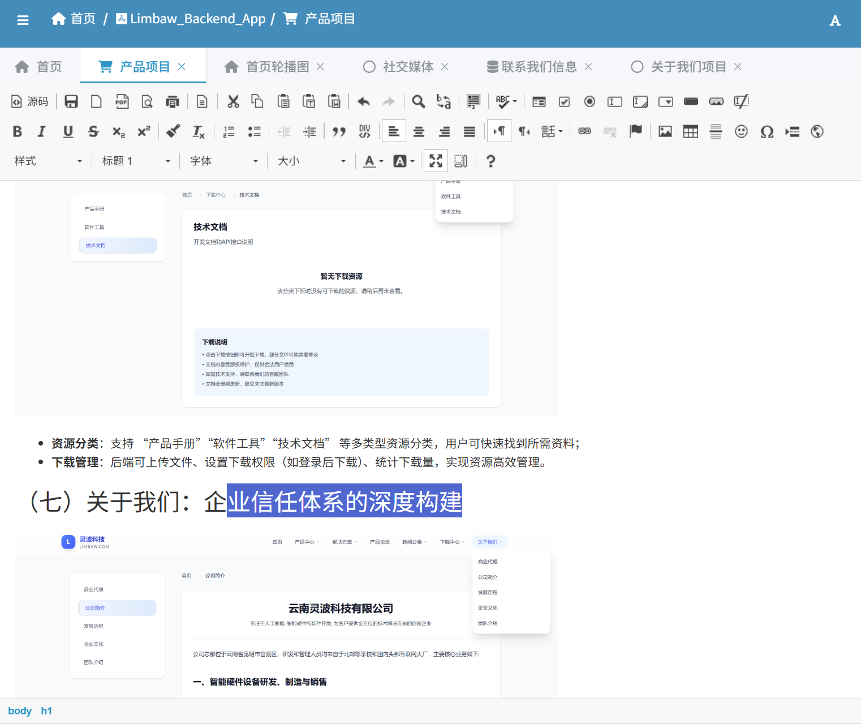Image resolution: width=861 pixels, height=724 pixels.
Task: Click the h1 element path in status bar
Action: click(x=46, y=711)
